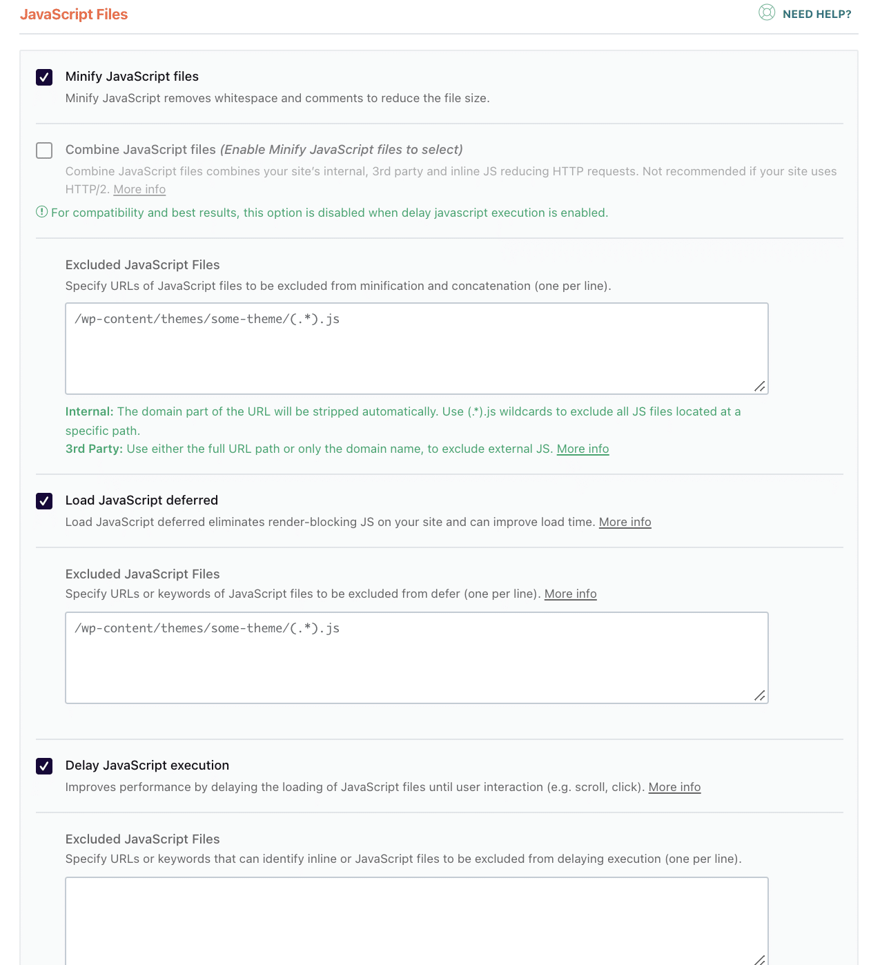Open NEED HELP? support panel

click(x=817, y=13)
